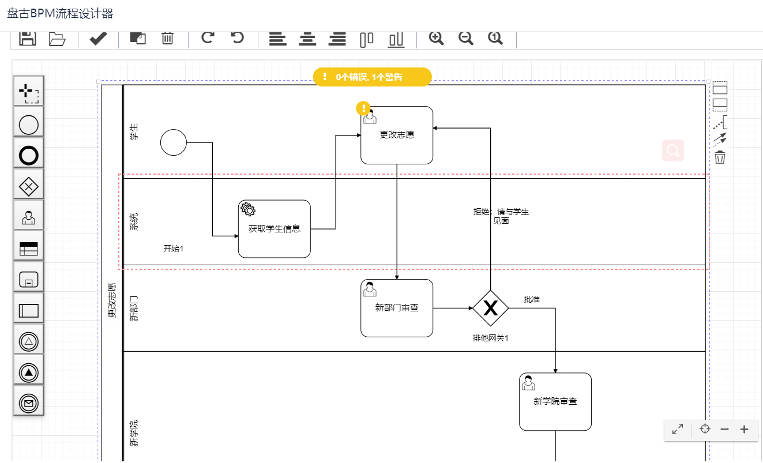The image size is (763, 463).
Task: Select the 系统 lane label
Action: click(x=134, y=222)
